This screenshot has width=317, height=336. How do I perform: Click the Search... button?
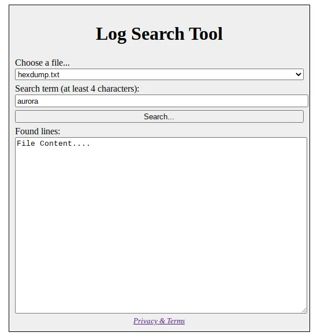click(x=159, y=116)
